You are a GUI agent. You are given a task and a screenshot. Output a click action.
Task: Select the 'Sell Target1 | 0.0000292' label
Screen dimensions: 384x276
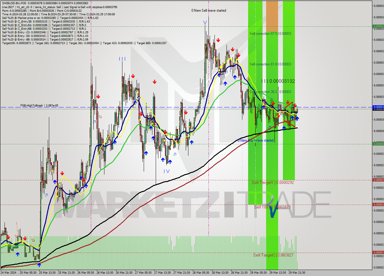click(273, 182)
